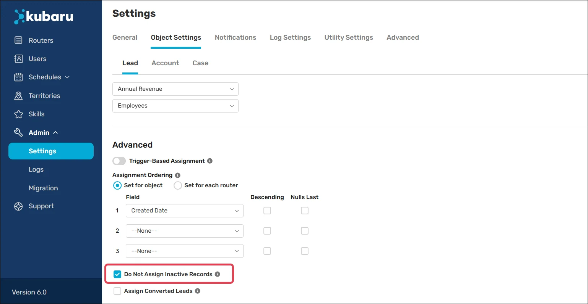Click the Skills star icon
This screenshot has width=588, height=304.
pyautogui.click(x=18, y=114)
